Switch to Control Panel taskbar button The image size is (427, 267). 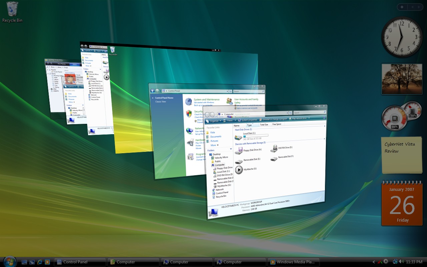80,262
